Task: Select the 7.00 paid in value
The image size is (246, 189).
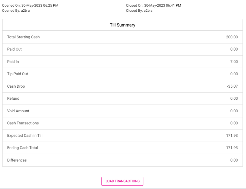Action: (234, 62)
